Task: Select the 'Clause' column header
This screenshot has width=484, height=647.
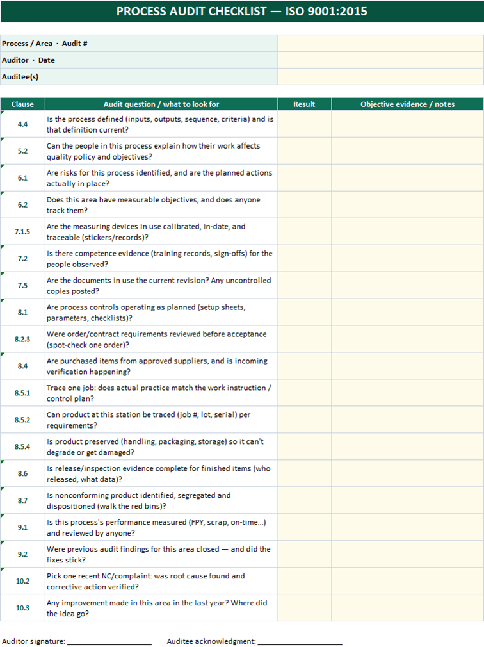Action: [22, 104]
